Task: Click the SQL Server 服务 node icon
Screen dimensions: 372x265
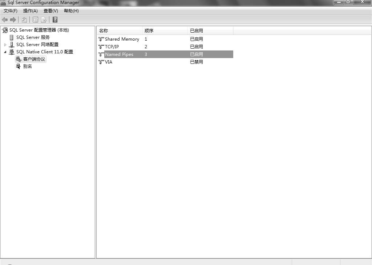Action: pyautogui.click(x=11, y=37)
